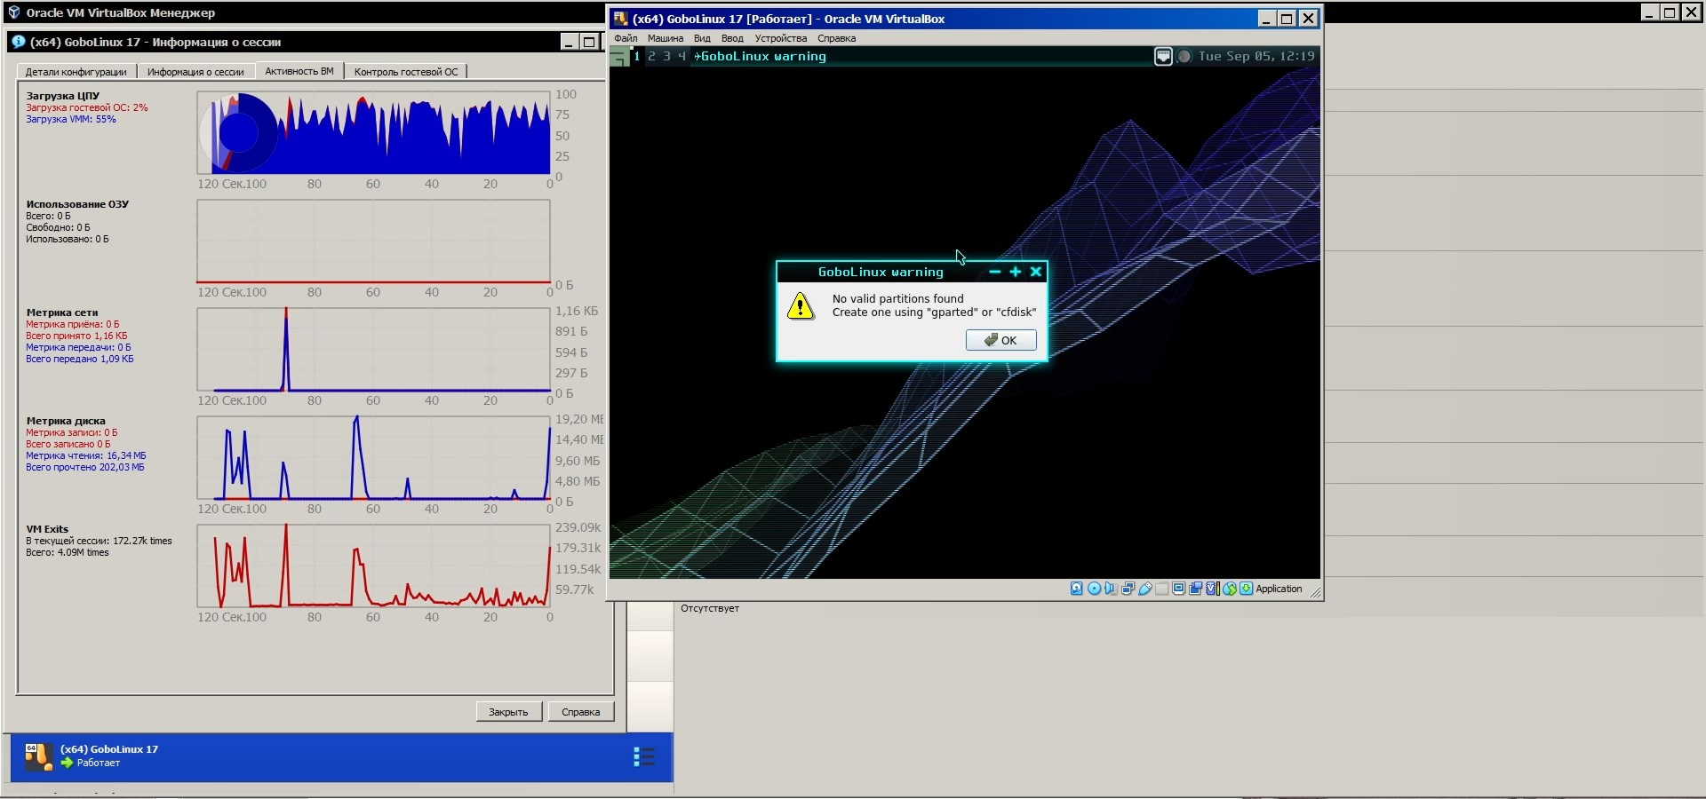This screenshot has width=1706, height=799.
Task: Open the GoboLinux 17 VM tools menu
Action: coord(643,756)
